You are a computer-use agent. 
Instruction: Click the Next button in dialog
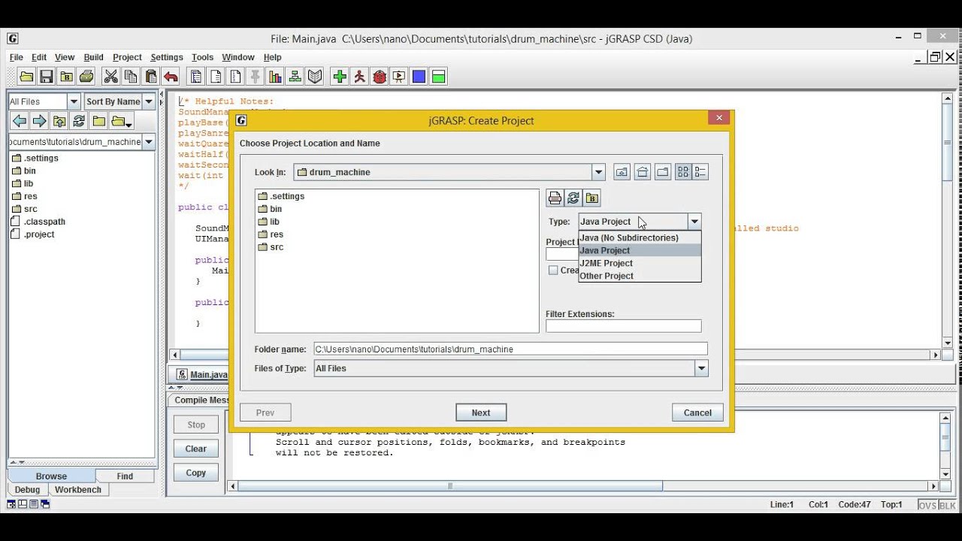[481, 413]
